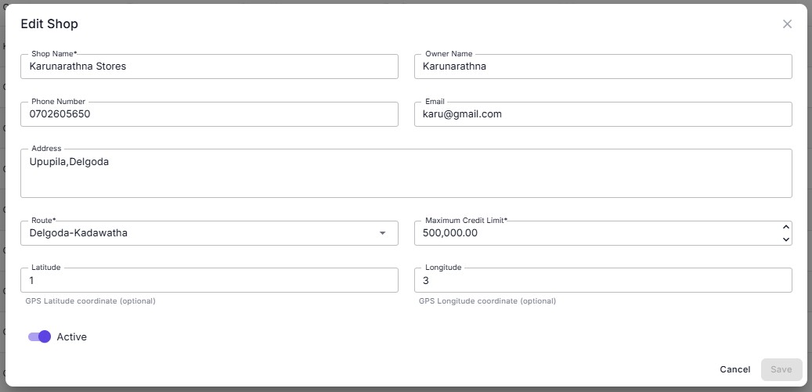Click inside the Latitude input
This screenshot has width=812, height=392.
click(209, 280)
